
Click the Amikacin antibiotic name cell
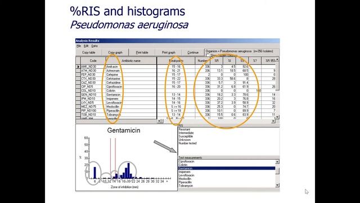[131, 67]
